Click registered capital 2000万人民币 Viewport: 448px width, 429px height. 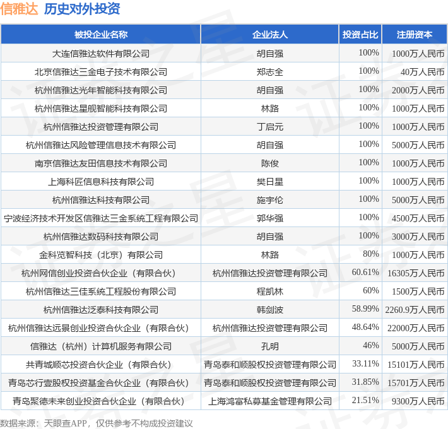click(418, 90)
